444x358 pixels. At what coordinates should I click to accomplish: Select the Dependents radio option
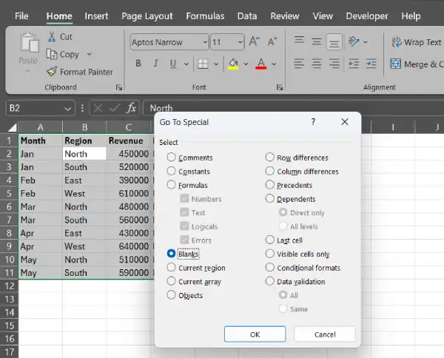coord(269,198)
